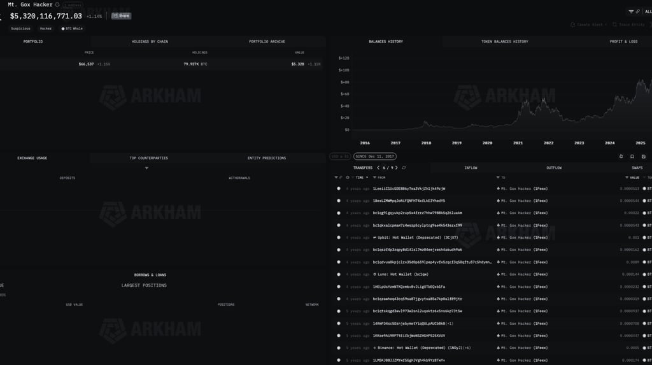Image resolution: width=652 pixels, height=365 pixels.
Task: Click the save icon above transfers
Action: pos(643,157)
